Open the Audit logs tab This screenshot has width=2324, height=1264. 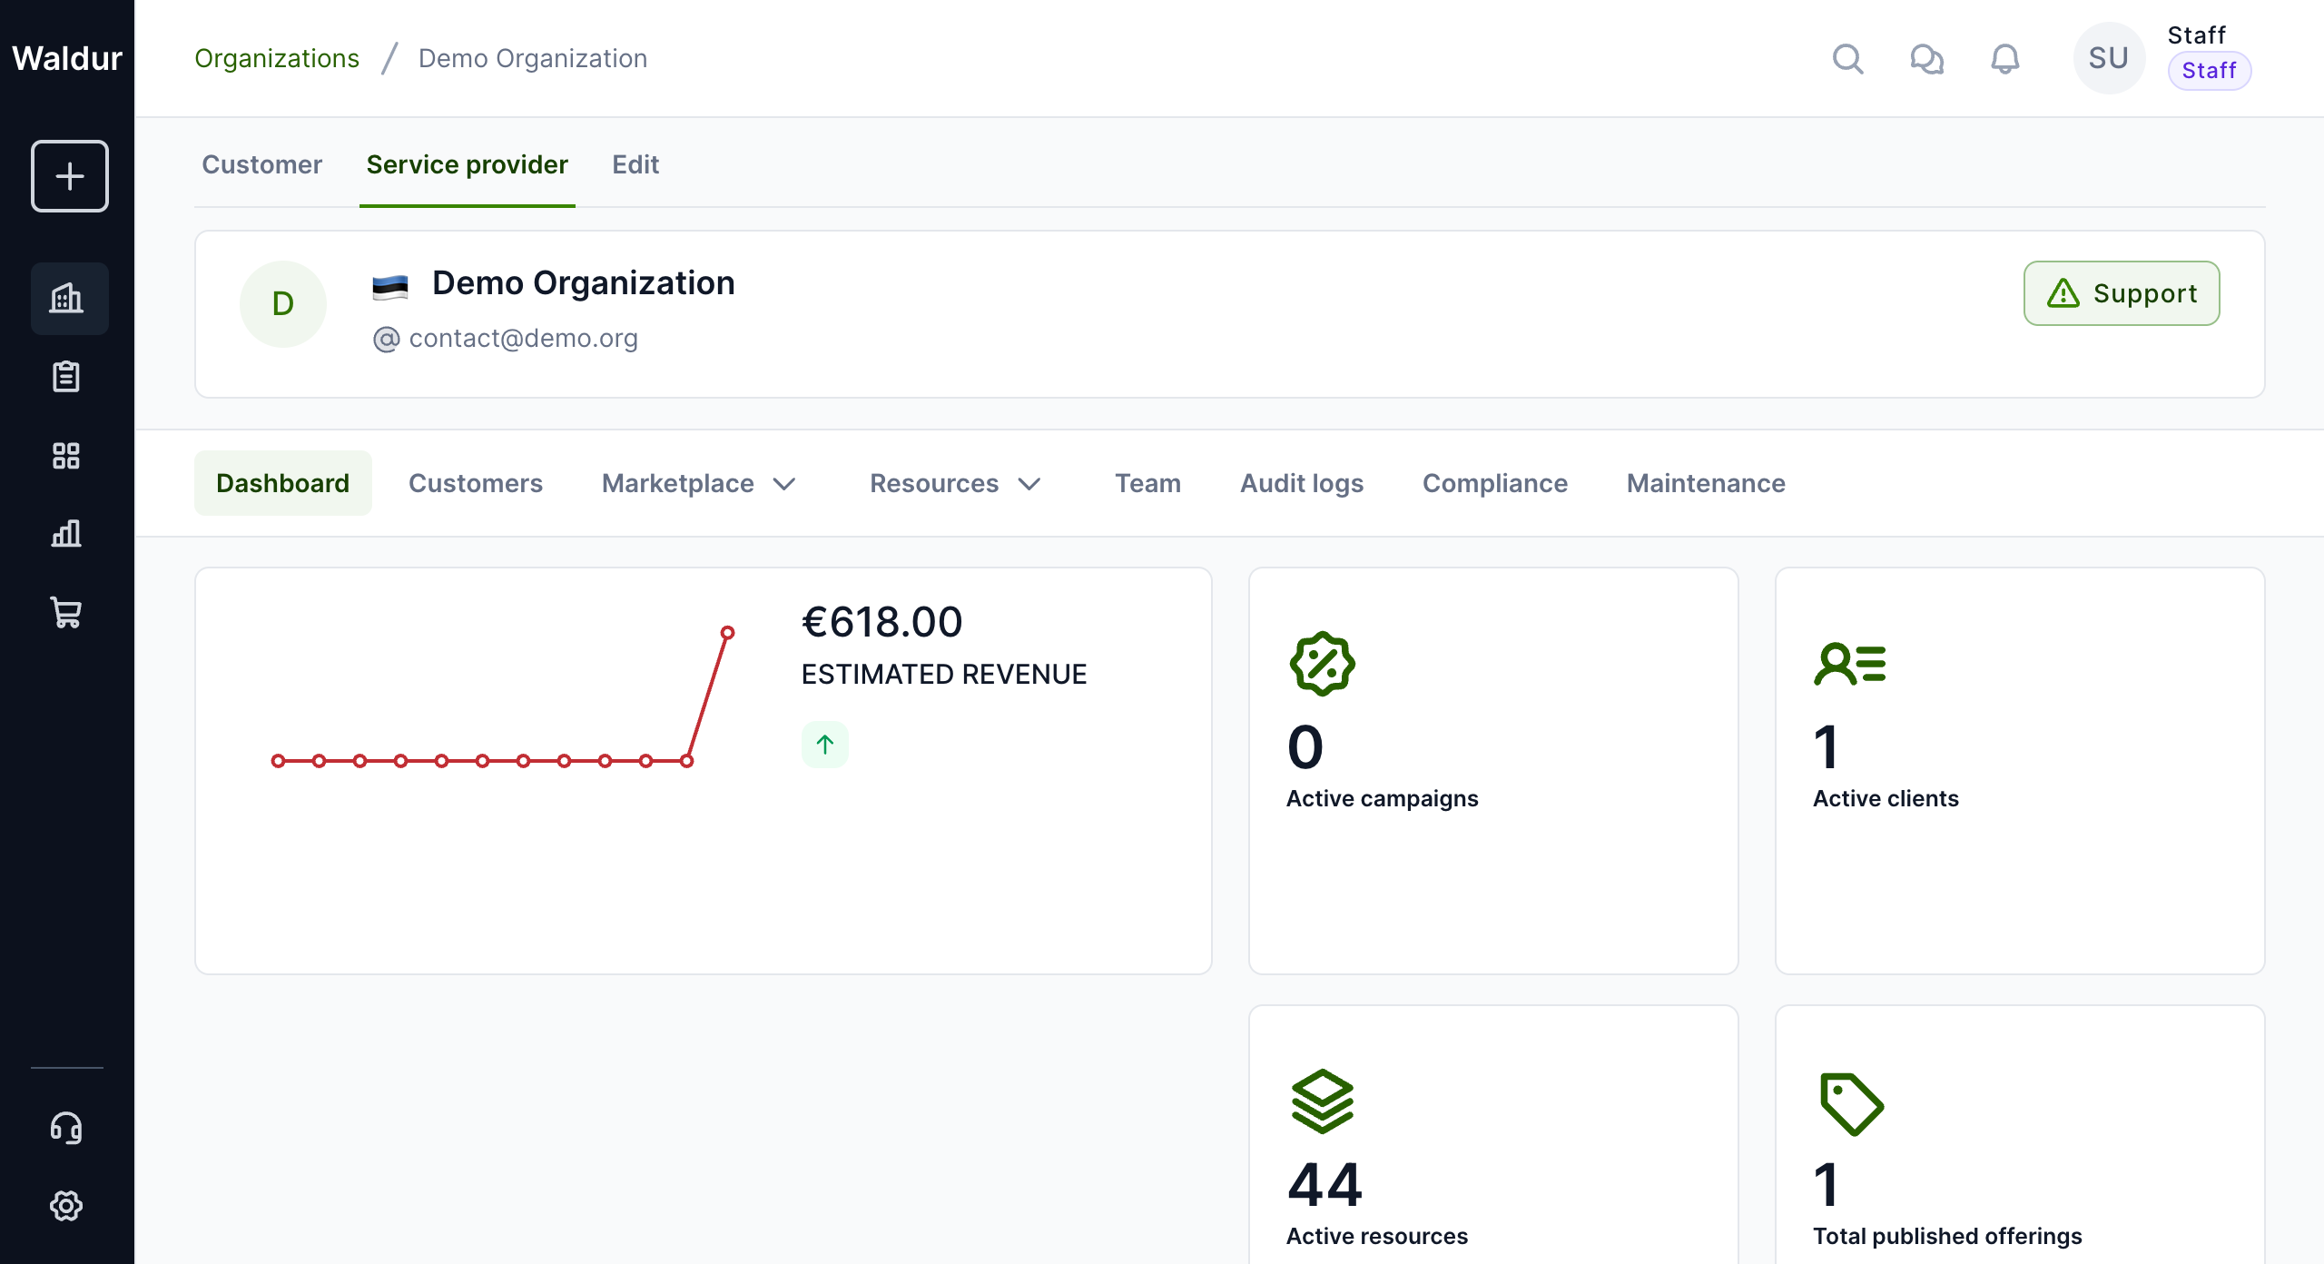point(1302,483)
